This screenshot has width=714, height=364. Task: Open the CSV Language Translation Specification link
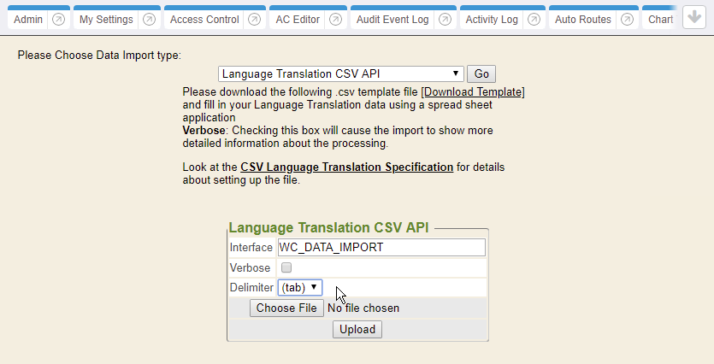coord(346,167)
